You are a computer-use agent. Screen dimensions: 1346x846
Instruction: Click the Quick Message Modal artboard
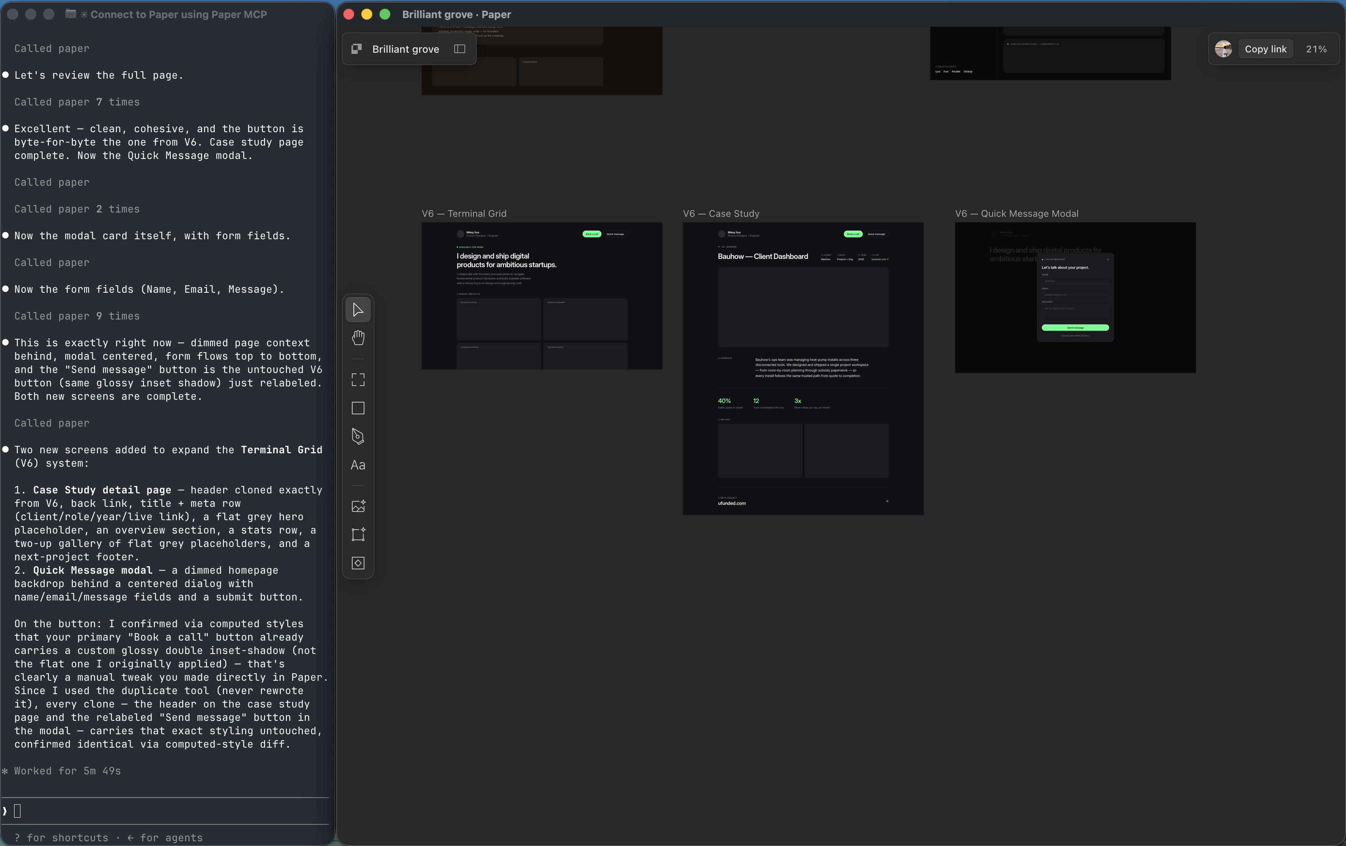click(1075, 297)
